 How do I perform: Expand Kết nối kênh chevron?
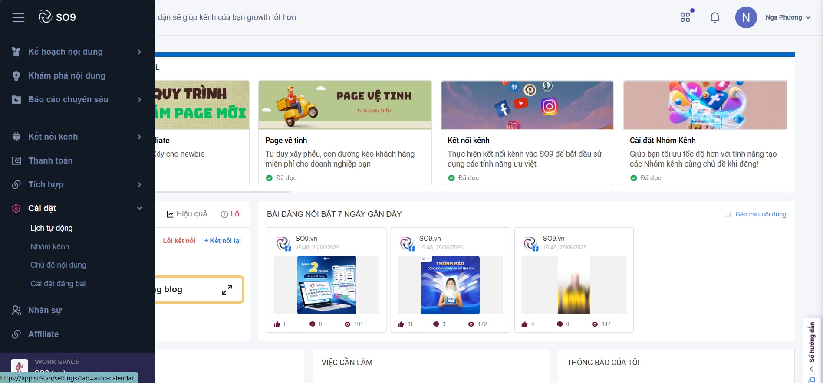coord(139,137)
